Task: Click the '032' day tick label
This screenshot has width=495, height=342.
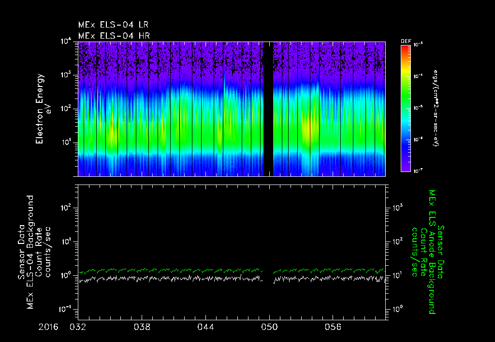Action: pyautogui.click(x=78, y=327)
